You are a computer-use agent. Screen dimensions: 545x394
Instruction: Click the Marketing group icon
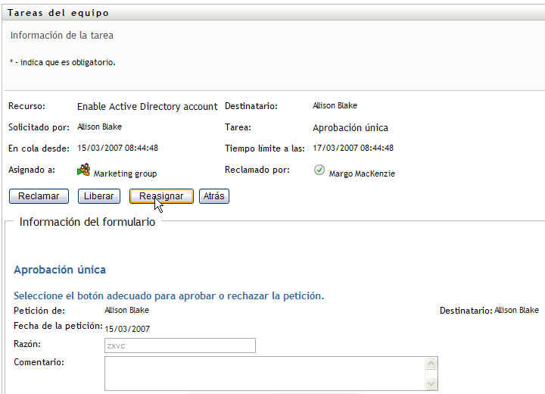83,170
